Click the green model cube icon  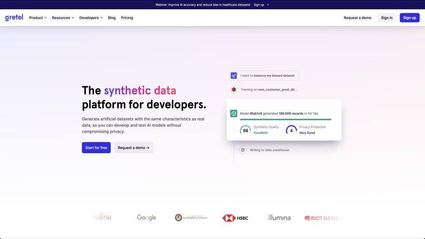coord(234,113)
